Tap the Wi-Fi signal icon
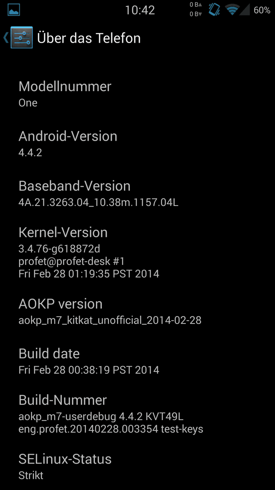 coord(232,10)
